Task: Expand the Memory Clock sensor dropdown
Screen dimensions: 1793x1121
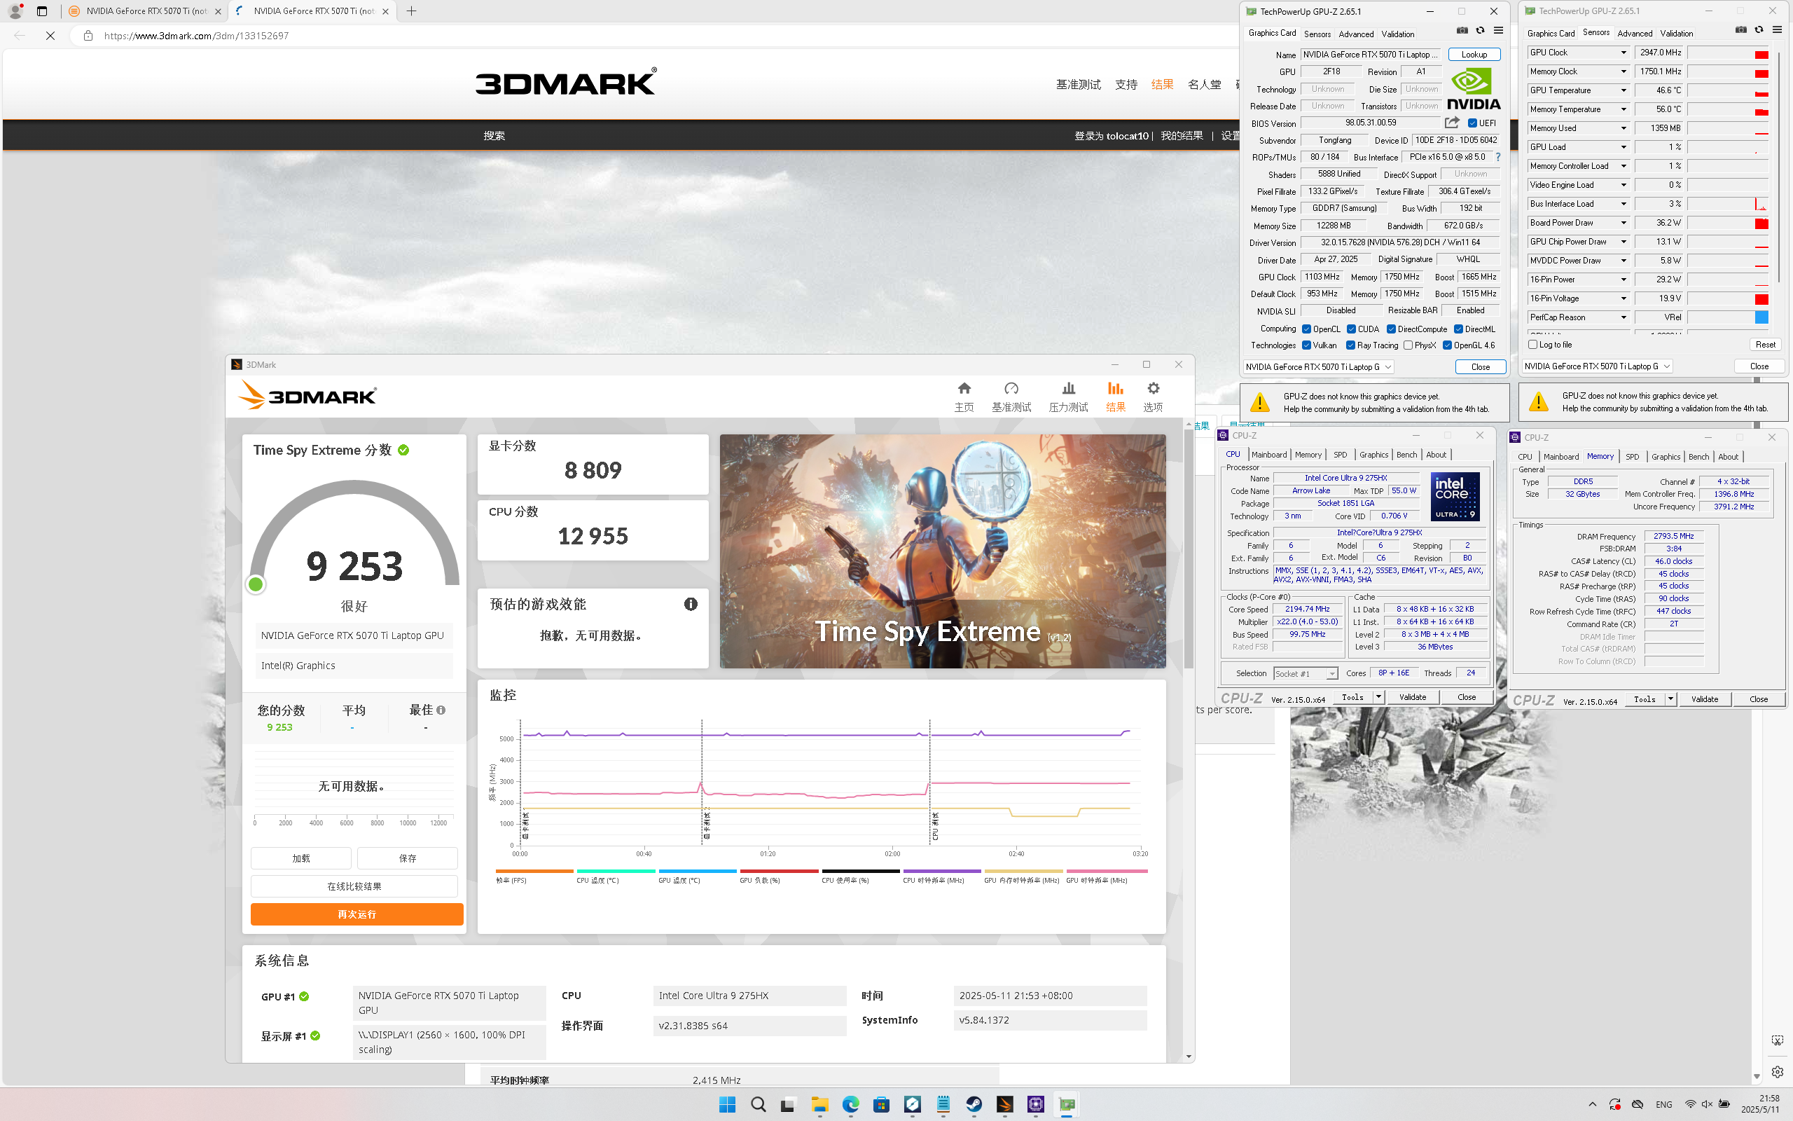Action: (x=1624, y=72)
